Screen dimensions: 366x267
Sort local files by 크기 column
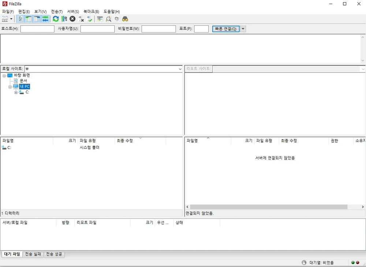tap(66, 140)
